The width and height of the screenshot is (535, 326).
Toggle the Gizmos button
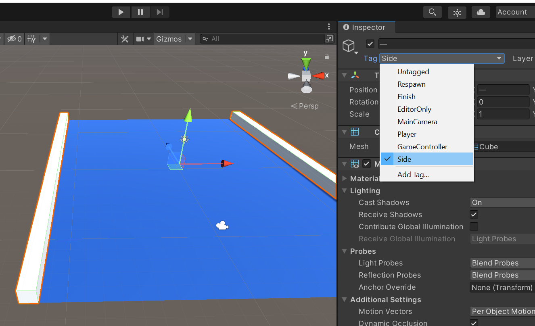click(169, 39)
